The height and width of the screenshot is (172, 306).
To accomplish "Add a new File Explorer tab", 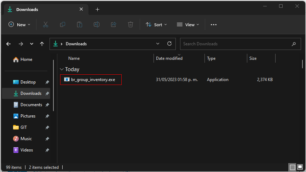I will 98,10.
